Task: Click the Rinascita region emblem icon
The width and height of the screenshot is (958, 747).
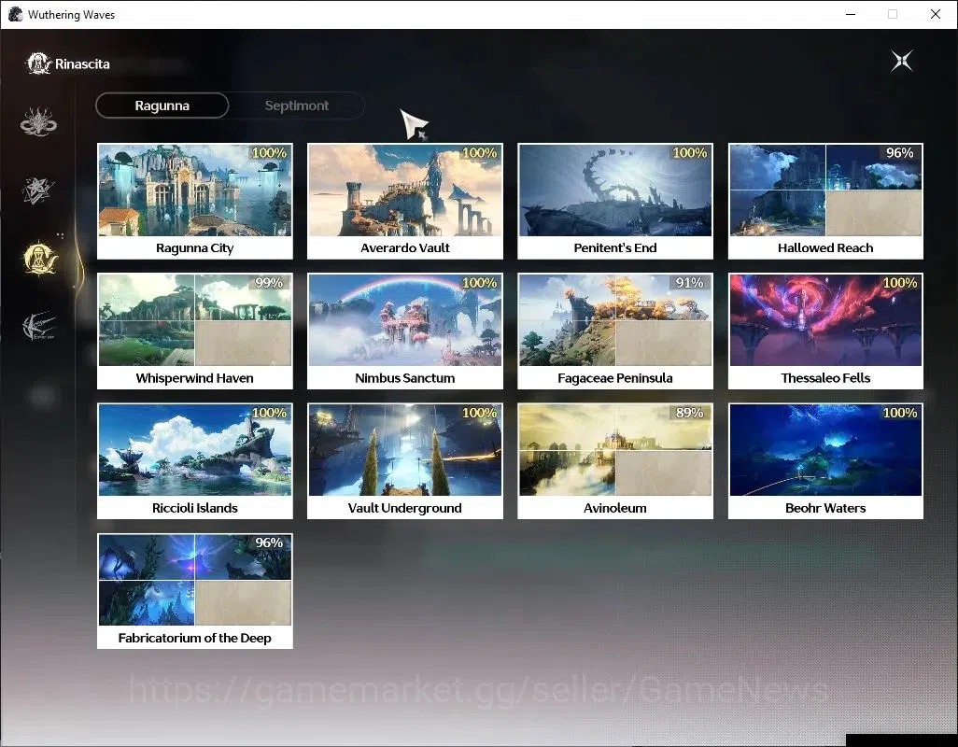Action: tap(38, 63)
